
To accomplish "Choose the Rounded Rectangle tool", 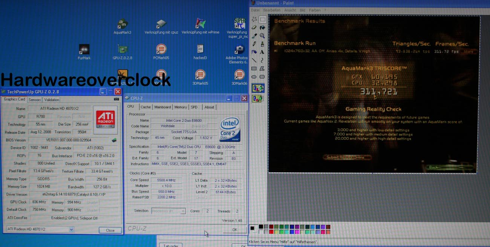I will coord(262,77).
